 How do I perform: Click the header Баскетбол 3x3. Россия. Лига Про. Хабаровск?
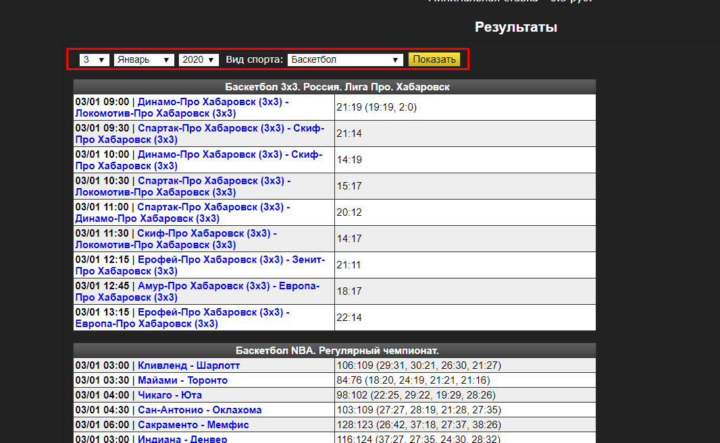click(x=337, y=87)
